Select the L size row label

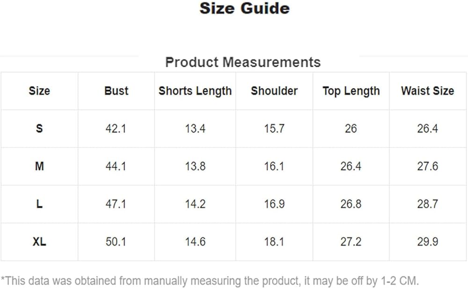click(39, 204)
